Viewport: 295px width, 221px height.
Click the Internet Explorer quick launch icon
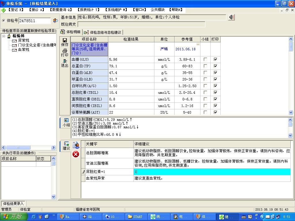(x=33, y=217)
